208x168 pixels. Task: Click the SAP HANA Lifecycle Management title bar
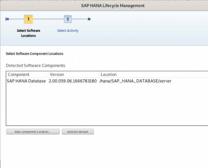click(104, 6)
